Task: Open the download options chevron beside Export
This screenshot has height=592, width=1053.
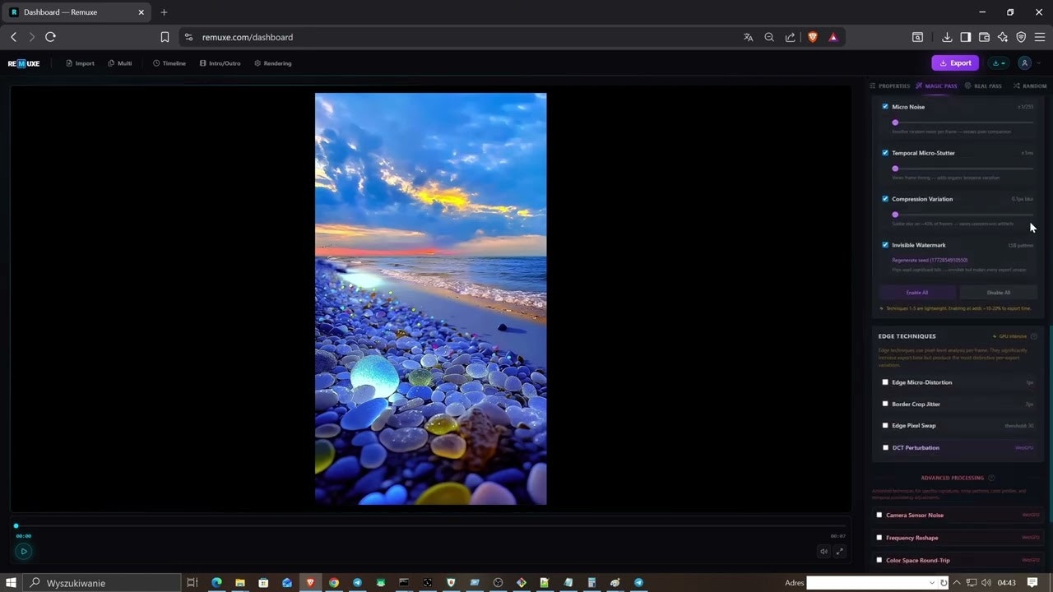Action: (x=998, y=62)
